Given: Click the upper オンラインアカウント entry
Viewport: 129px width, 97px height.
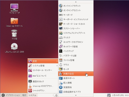Looking at the screenshot, I should pyautogui.click(x=76, y=6).
